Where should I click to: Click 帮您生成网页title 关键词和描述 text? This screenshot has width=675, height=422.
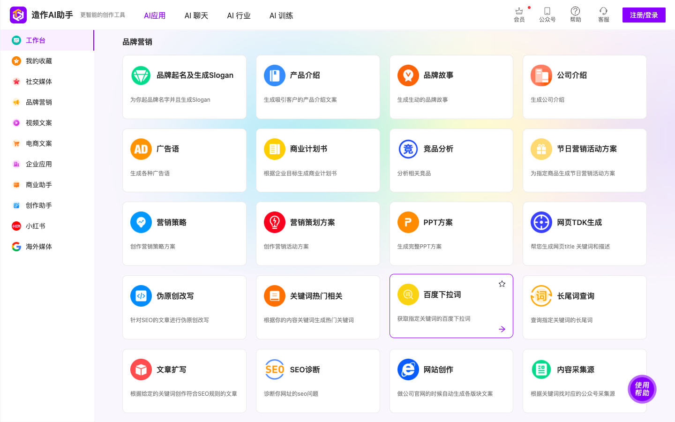pyautogui.click(x=570, y=247)
